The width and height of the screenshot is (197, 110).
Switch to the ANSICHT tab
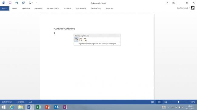click(109, 8)
